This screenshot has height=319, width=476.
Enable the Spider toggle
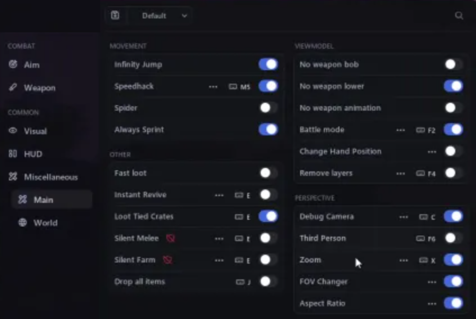(x=268, y=108)
